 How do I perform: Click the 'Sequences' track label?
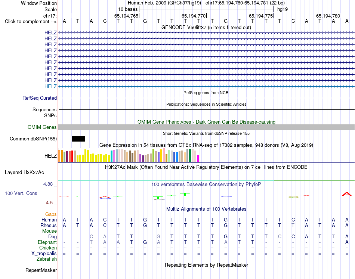click(x=44, y=109)
